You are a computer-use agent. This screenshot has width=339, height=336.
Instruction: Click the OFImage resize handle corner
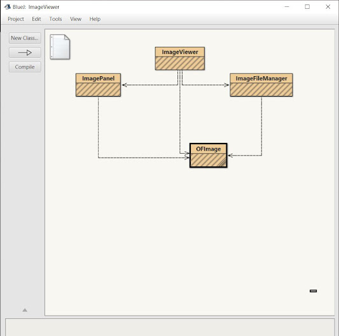point(223,164)
